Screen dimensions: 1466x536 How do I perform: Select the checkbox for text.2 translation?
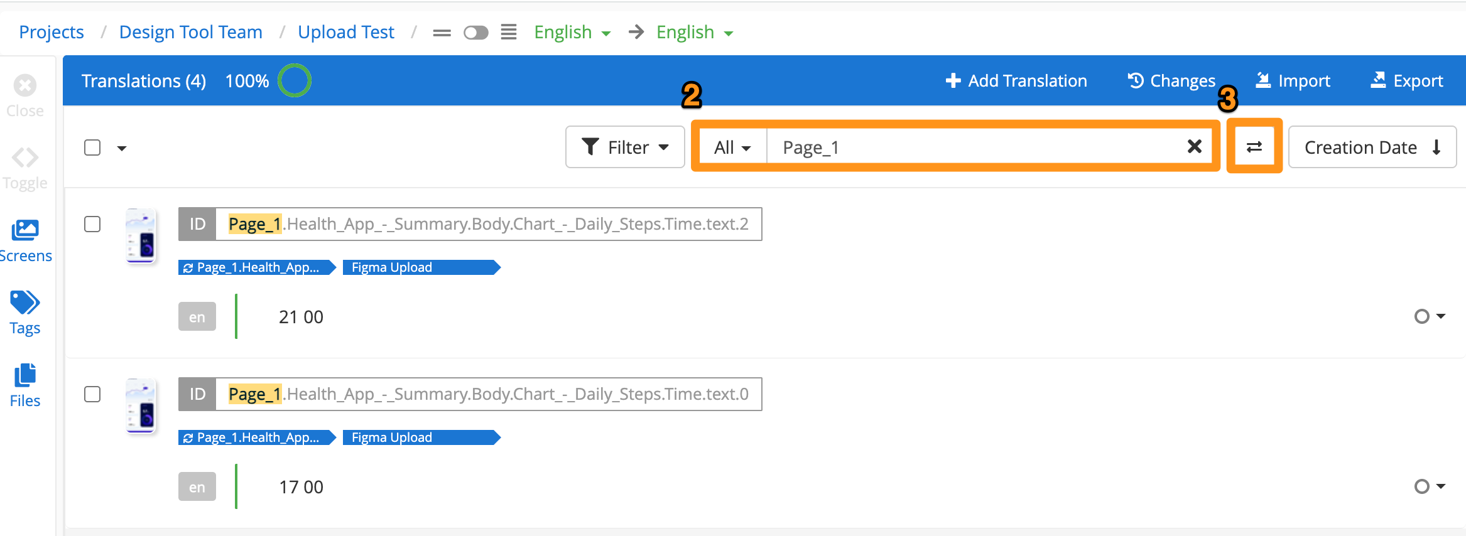[92, 224]
